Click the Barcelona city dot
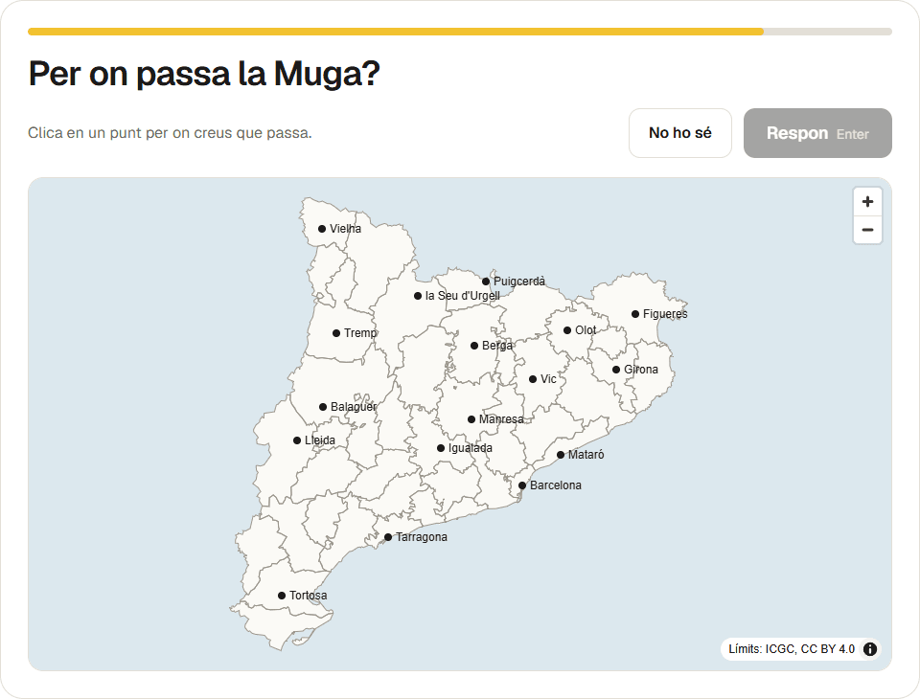 coord(522,485)
